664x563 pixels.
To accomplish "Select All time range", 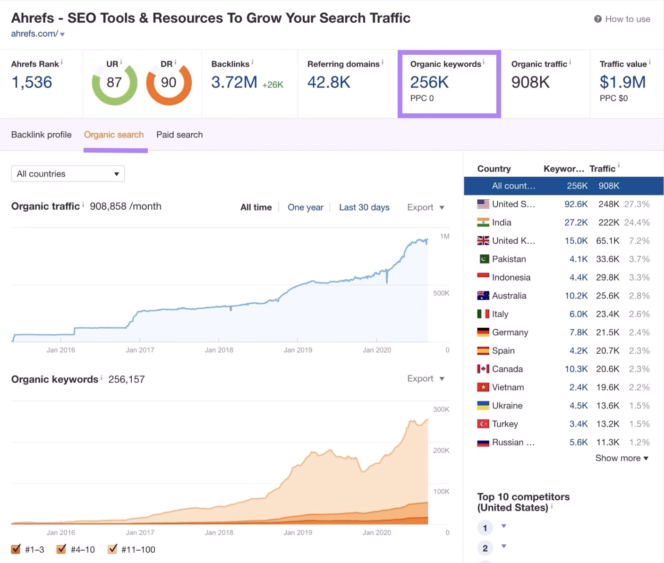I will (256, 207).
